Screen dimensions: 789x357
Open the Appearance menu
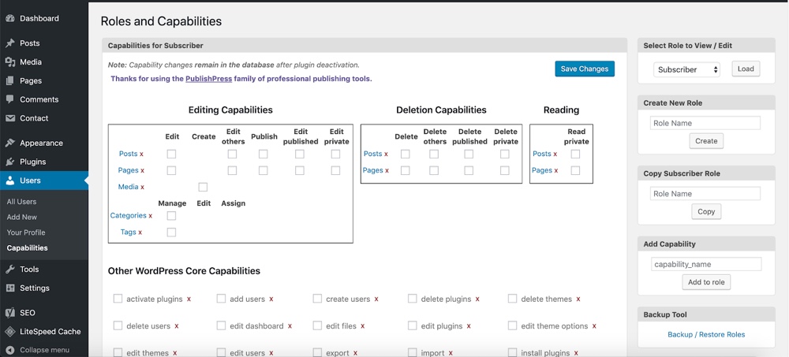point(43,143)
